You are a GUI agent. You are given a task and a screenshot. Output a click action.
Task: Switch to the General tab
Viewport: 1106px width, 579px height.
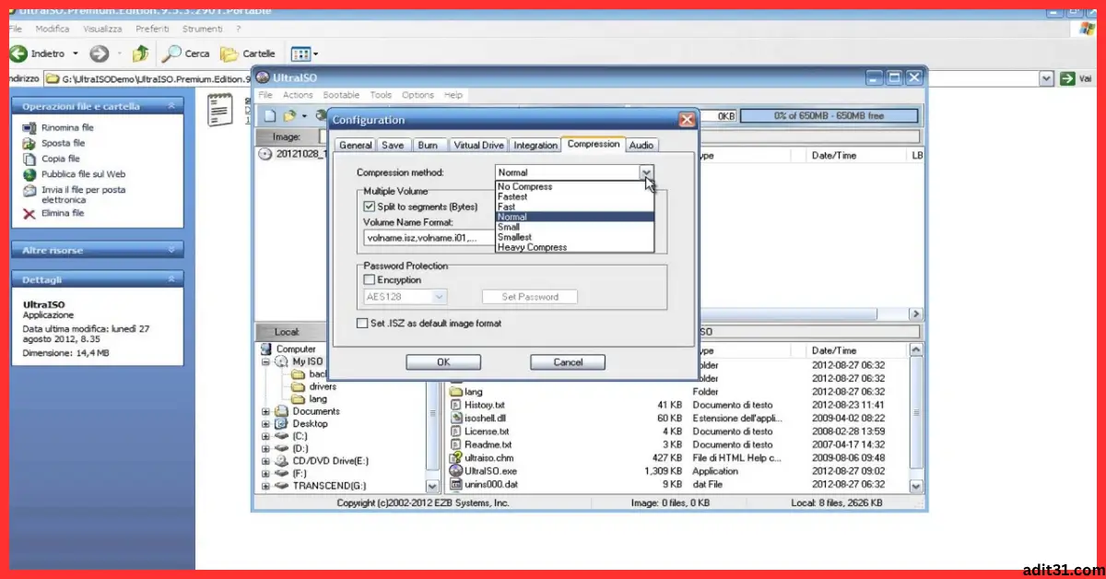pyautogui.click(x=356, y=146)
